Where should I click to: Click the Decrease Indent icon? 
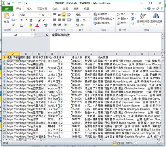[x=55, y=25]
